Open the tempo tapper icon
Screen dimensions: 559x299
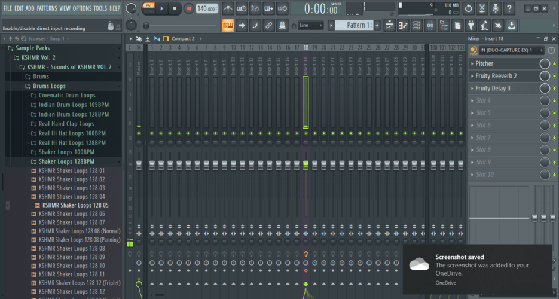click(x=484, y=25)
